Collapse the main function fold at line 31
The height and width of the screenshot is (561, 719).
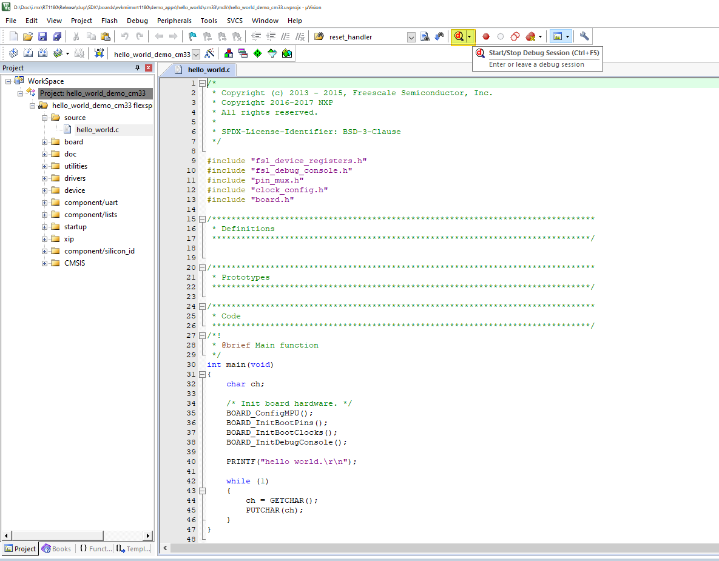click(x=202, y=374)
